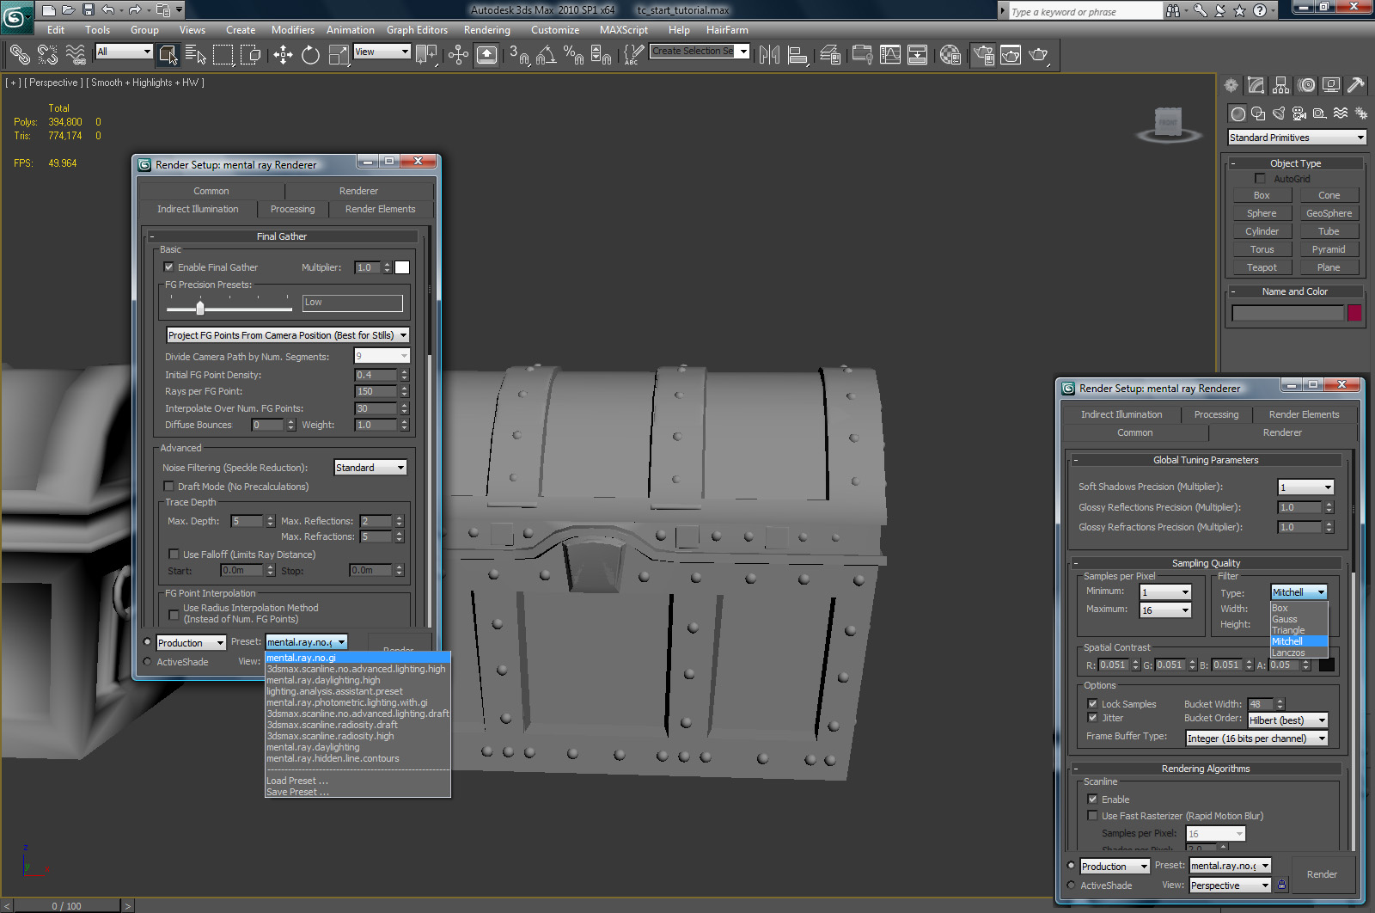Pick the Select and Scale tool

point(339,55)
